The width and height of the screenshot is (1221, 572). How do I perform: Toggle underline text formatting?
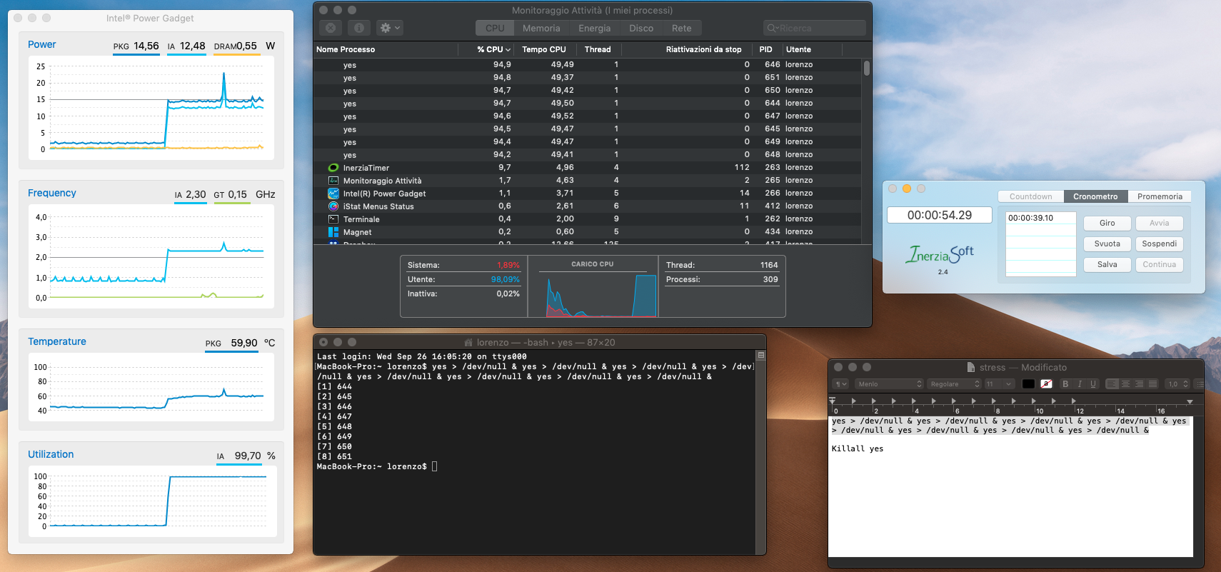[x=1093, y=384]
